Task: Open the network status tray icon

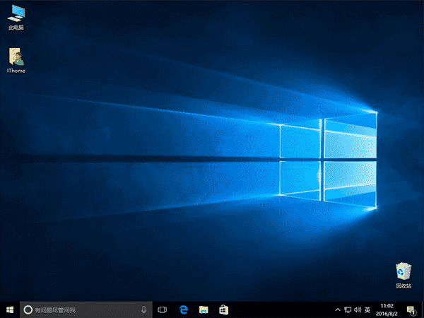Action: point(346,310)
